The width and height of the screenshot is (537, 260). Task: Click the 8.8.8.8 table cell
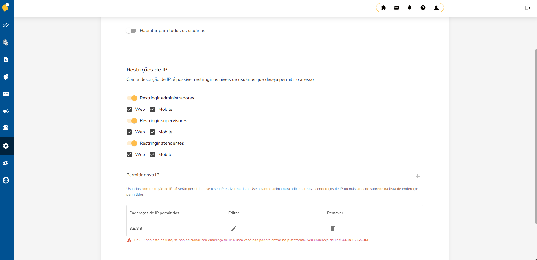tap(136, 228)
